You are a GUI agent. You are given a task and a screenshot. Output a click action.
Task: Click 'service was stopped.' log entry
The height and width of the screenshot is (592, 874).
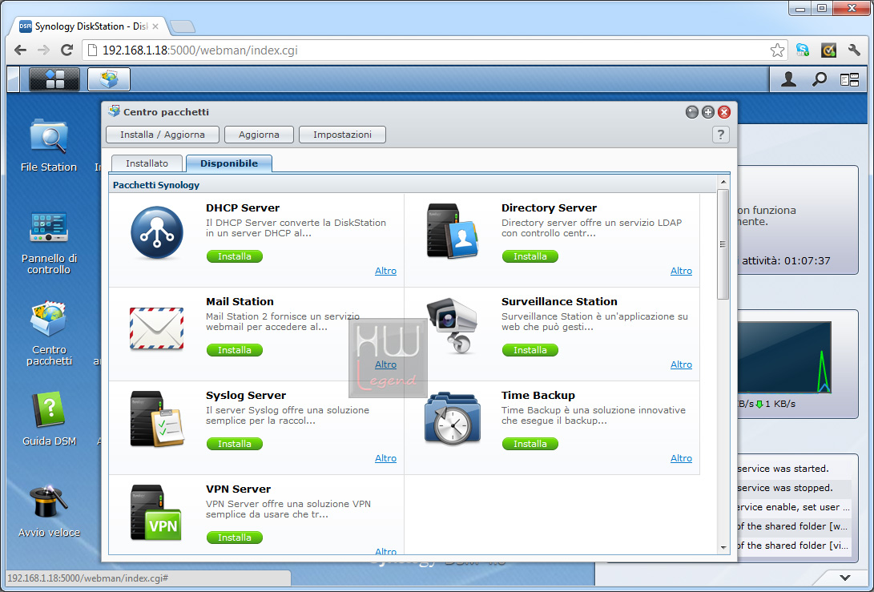[x=785, y=488]
